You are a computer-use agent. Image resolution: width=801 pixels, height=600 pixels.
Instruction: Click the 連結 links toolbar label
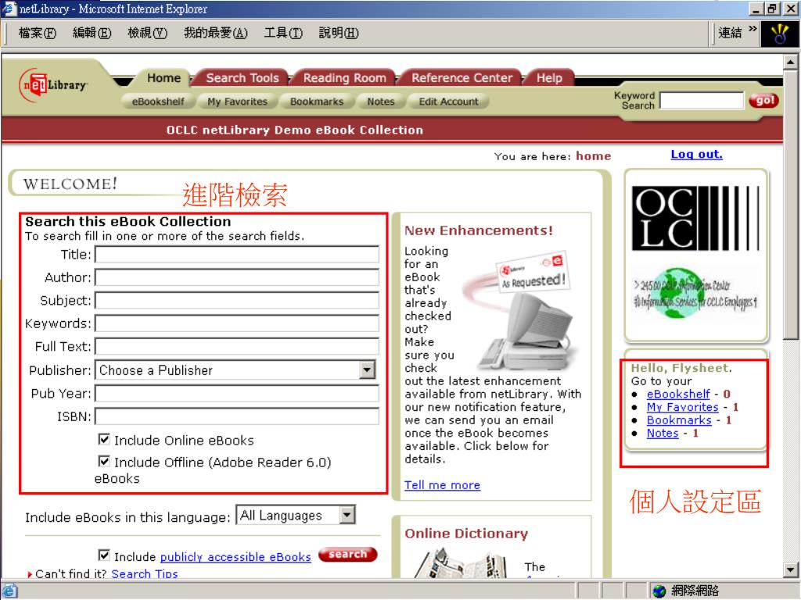pos(730,33)
